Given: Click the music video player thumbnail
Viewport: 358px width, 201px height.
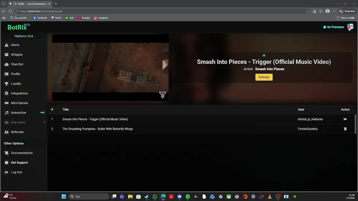Looking at the screenshot, I should (110, 68).
